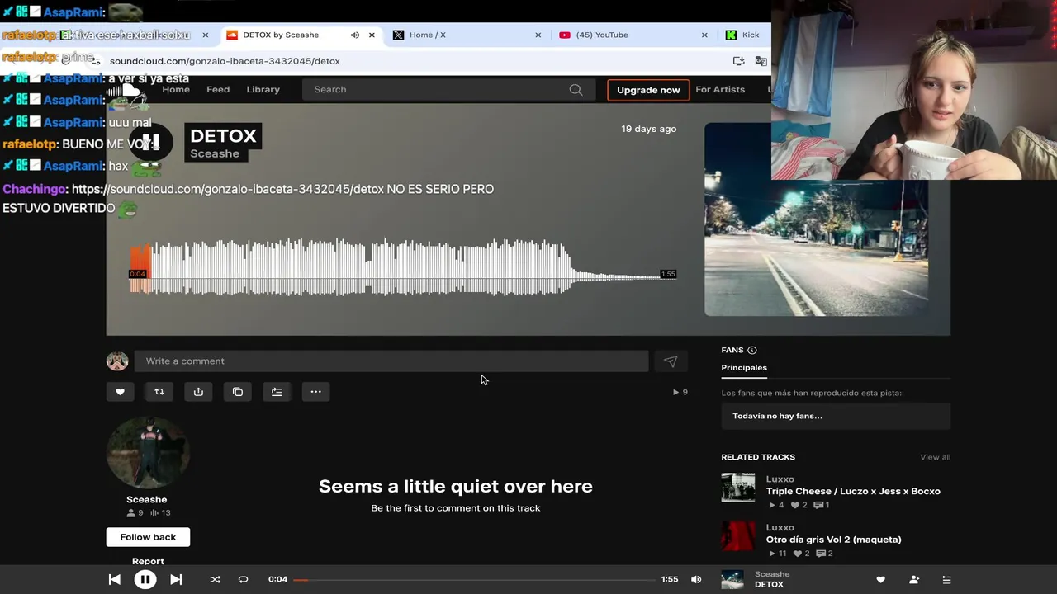
Task: Send the comment with paper plane icon
Action: point(671,361)
